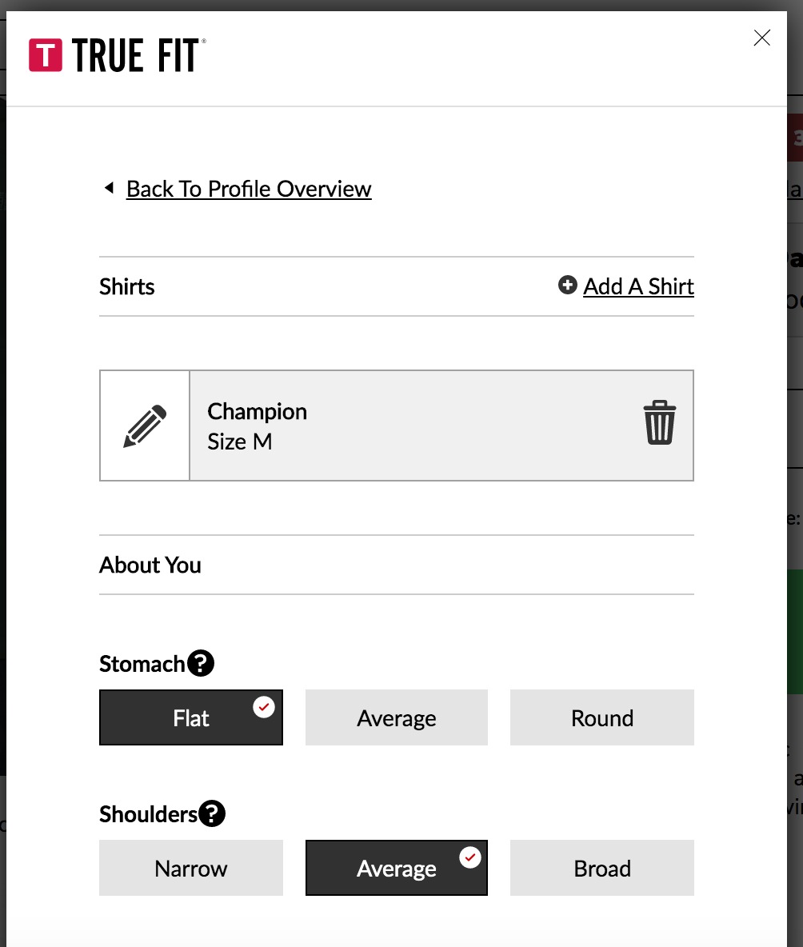Open the Shoulders help question mark
Screen dimensions: 803x947
point(212,813)
